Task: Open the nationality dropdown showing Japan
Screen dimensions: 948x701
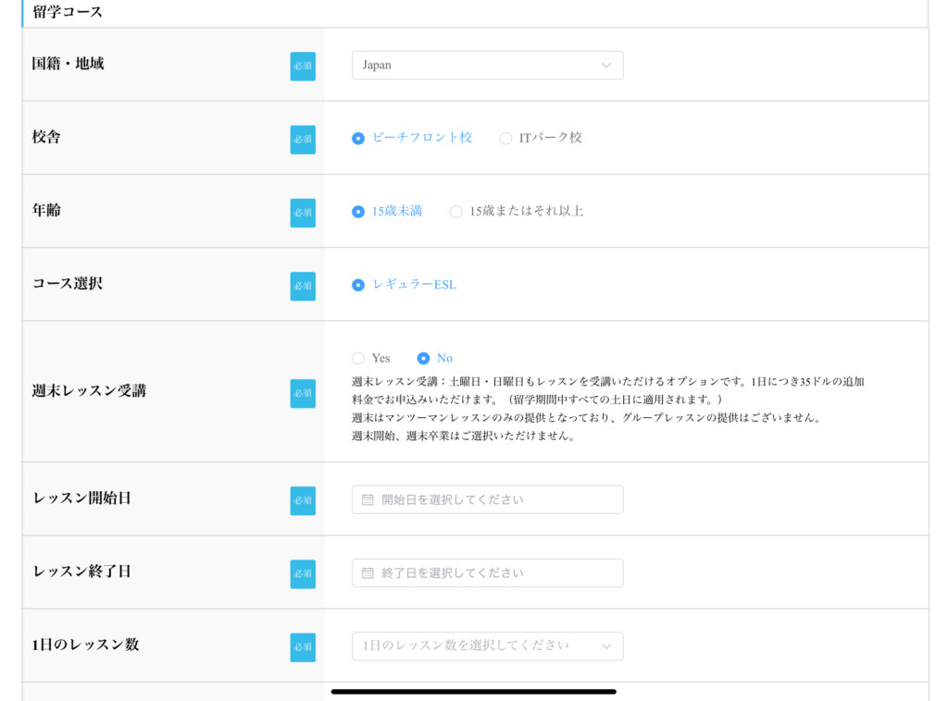Action: tap(487, 65)
